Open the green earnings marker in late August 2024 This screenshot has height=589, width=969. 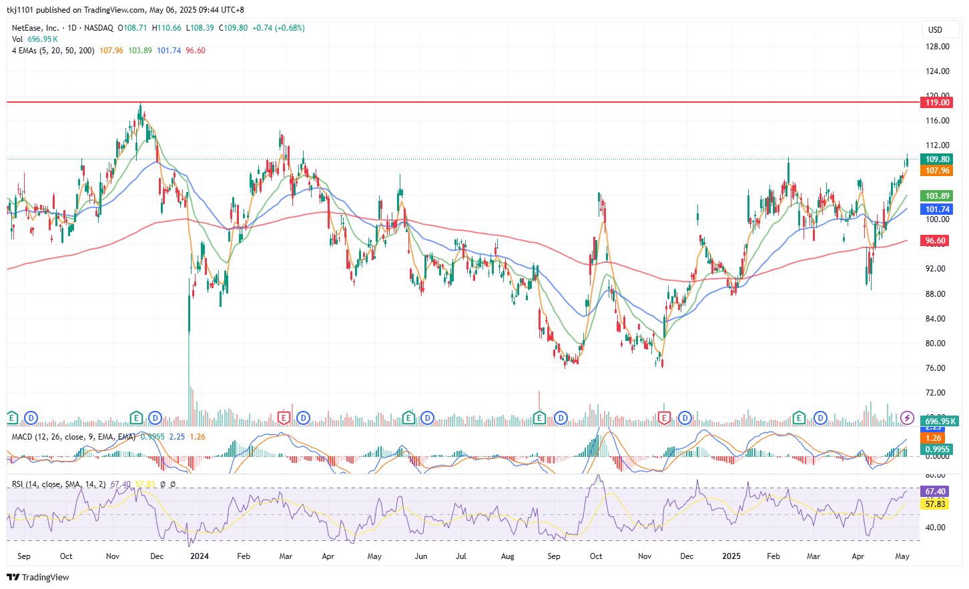(x=540, y=418)
